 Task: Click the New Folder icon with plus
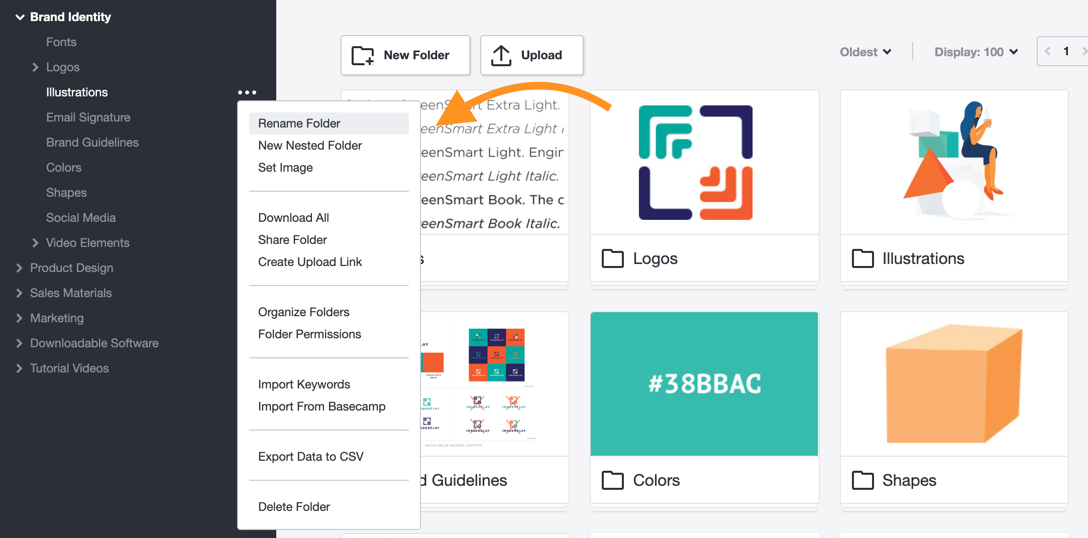(363, 55)
